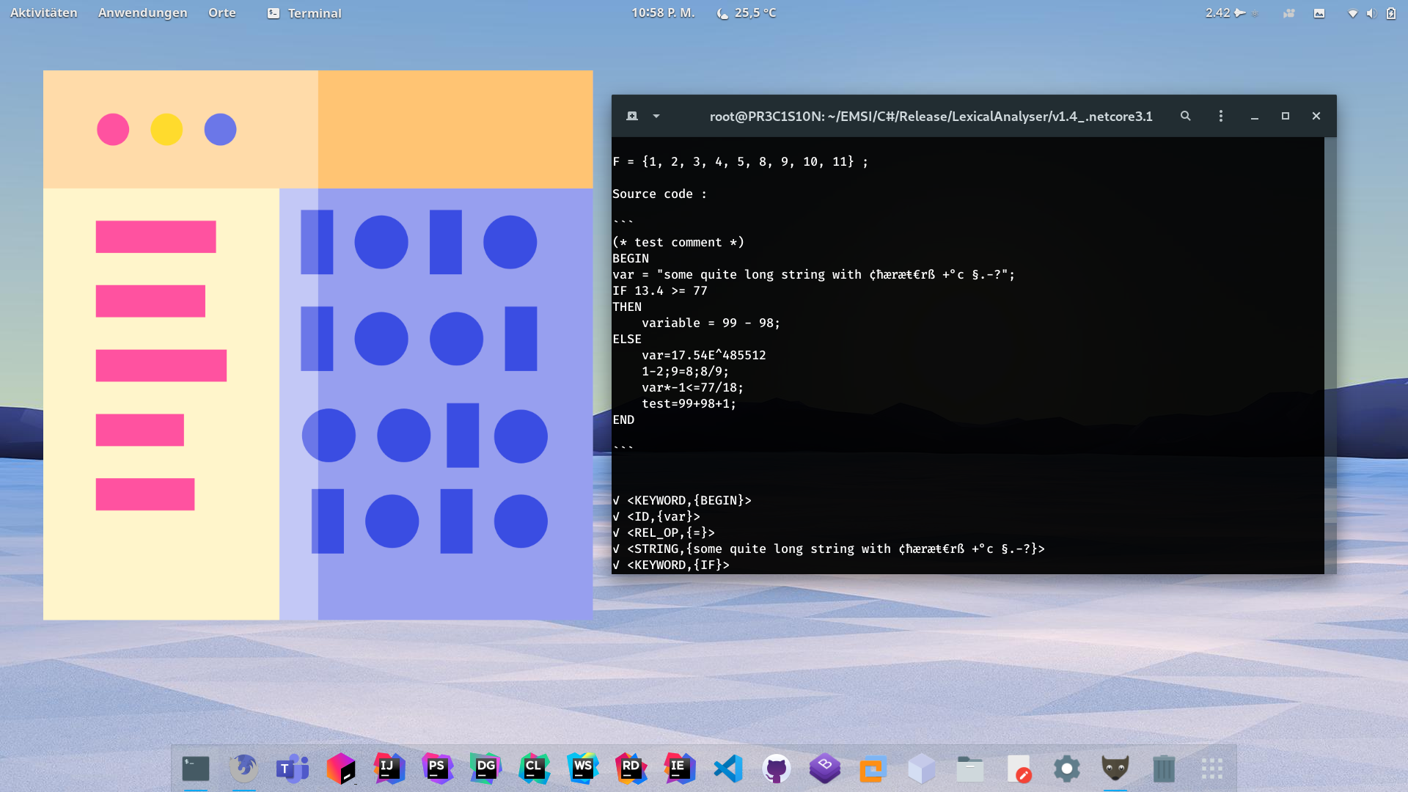Launch IntelliJ IDEA from the dock
This screenshot has width=1408, height=792.
point(389,769)
